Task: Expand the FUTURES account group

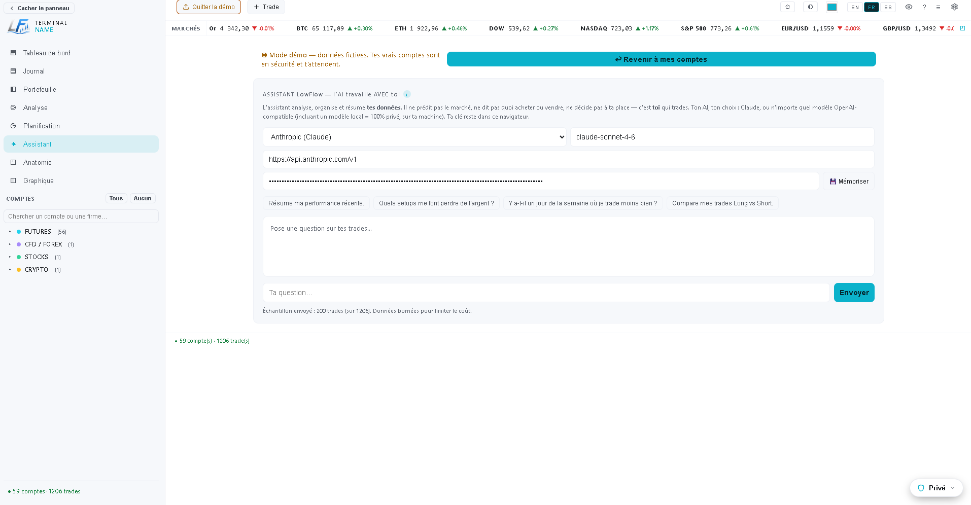Action: pos(10,232)
